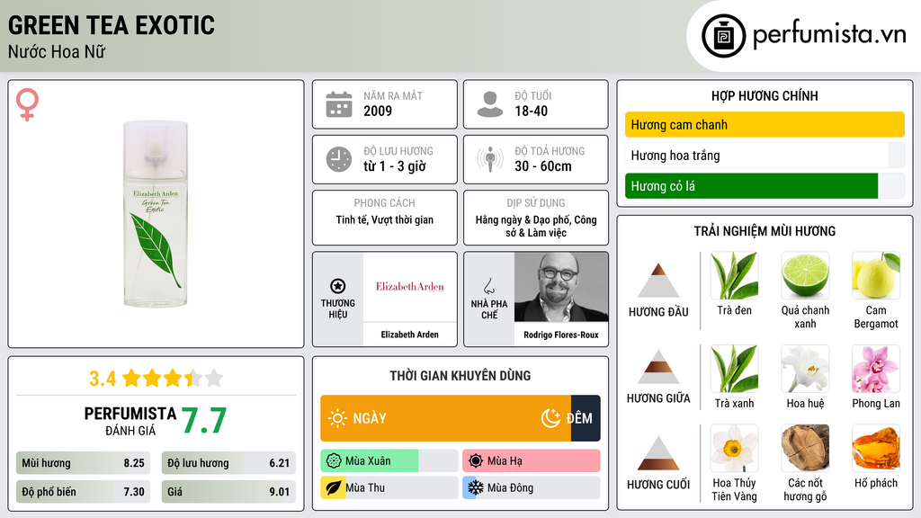Click the perfumista.vn site name
921x518 pixels.
829,35
